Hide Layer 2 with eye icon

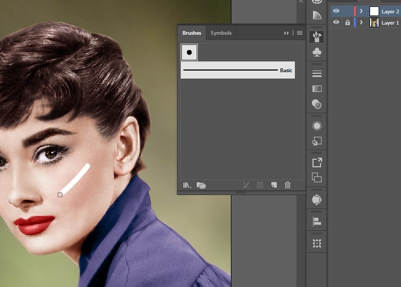tap(336, 11)
